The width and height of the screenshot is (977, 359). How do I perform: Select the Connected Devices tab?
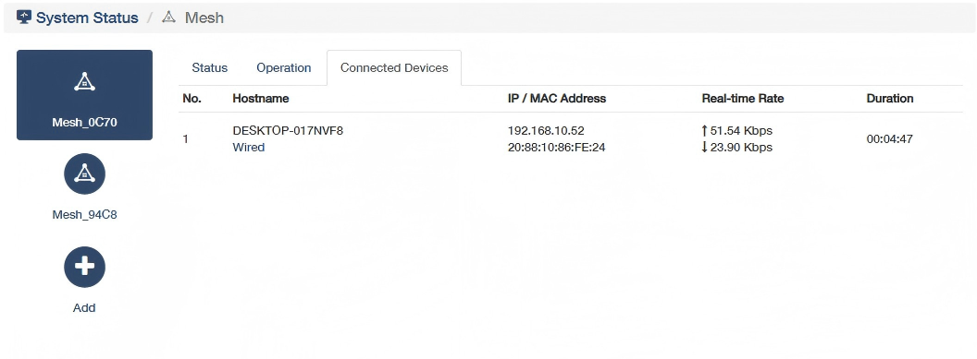(x=394, y=67)
